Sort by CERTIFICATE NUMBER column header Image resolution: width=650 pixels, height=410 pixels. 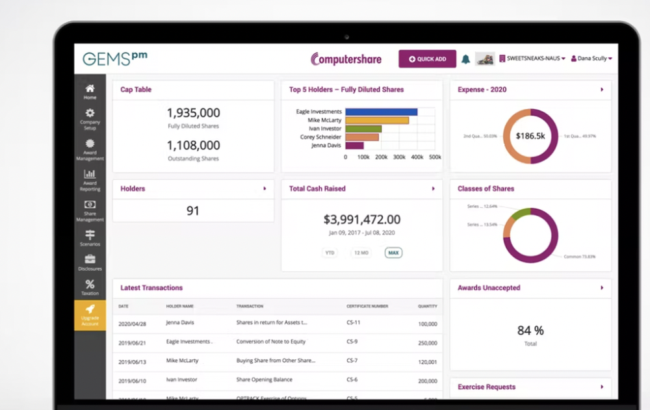pyautogui.click(x=367, y=306)
